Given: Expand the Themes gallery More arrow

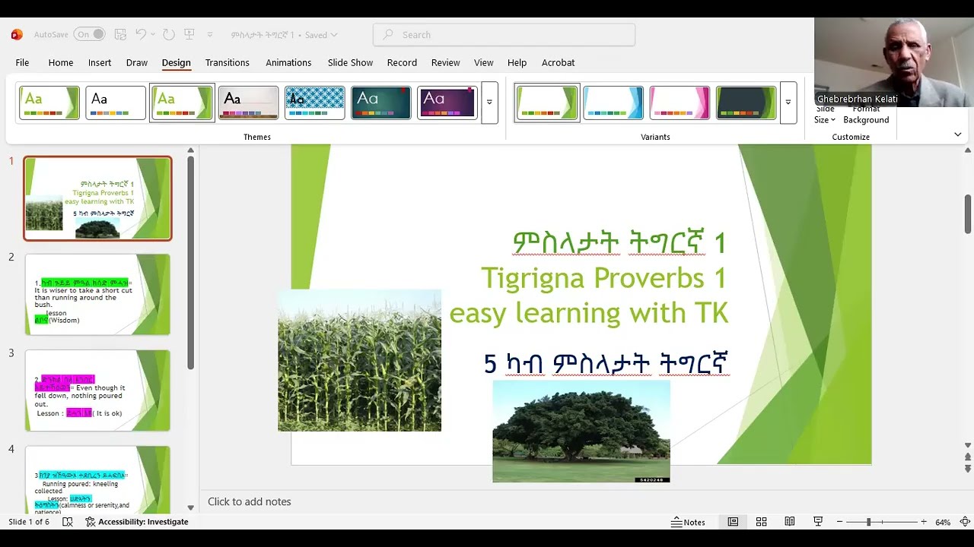Looking at the screenshot, I should pyautogui.click(x=489, y=103).
